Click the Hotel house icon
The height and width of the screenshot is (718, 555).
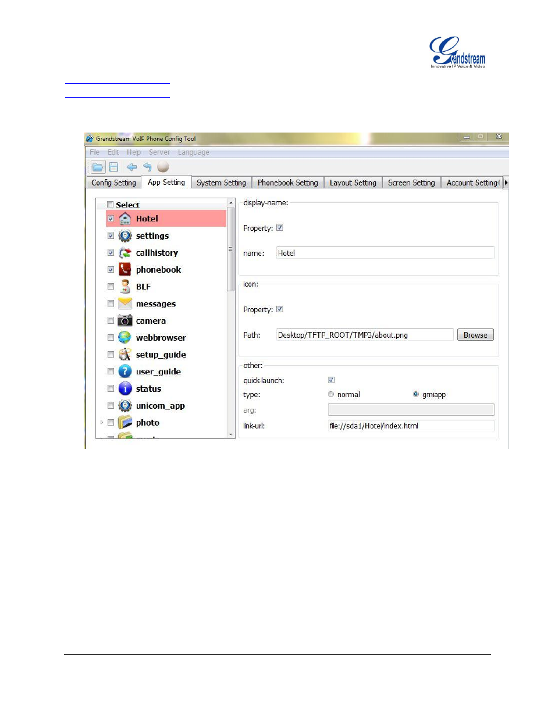point(125,219)
